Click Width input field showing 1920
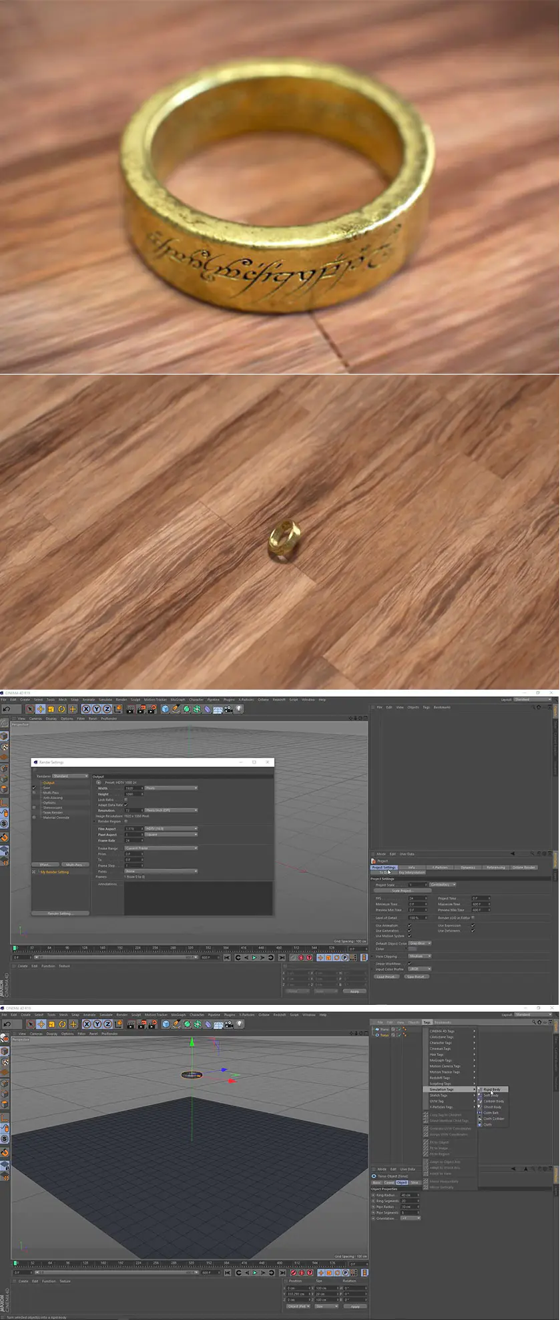The height and width of the screenshot is (1320, 560). click(133, 788)
